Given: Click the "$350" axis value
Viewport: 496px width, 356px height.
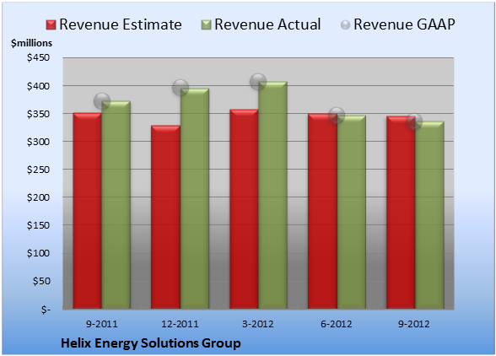Looking at the screenshot, I should (x=38, y=114).
